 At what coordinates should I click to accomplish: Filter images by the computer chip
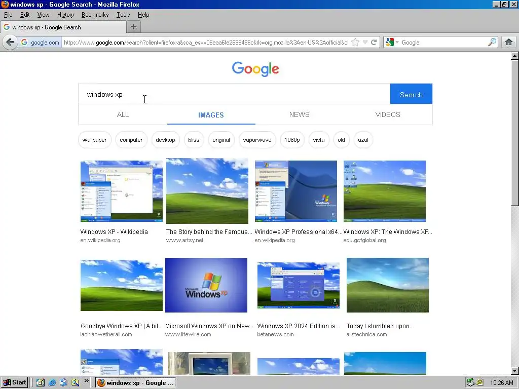click(x=131, y=140)
